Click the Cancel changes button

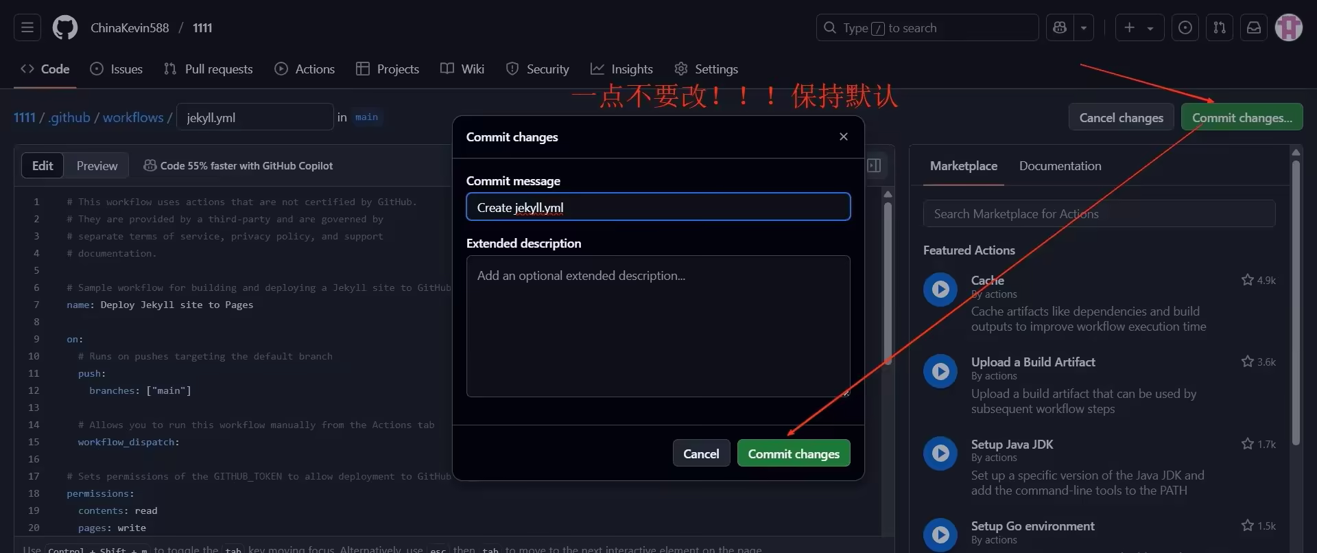[x=1122, y=117]
